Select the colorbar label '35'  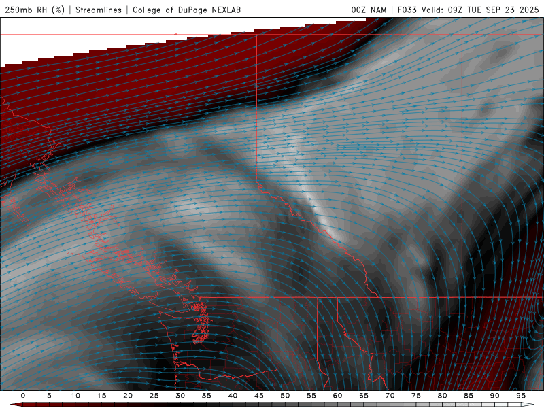(x=207, y=396)
